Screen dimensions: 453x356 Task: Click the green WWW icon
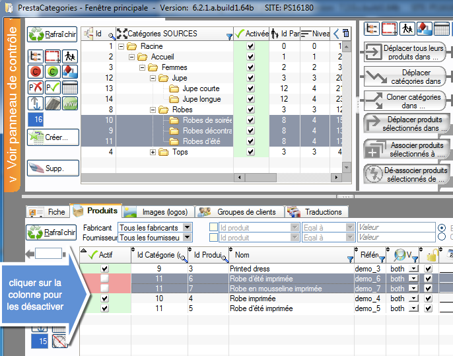click(x=70, y=104)
